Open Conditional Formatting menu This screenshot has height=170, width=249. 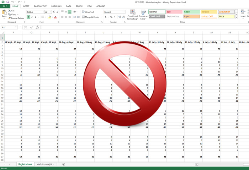click(133, 15)
